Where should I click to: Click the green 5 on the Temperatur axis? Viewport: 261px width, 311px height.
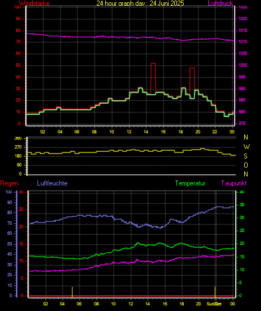pyautogui.click(x=240, y=282)
